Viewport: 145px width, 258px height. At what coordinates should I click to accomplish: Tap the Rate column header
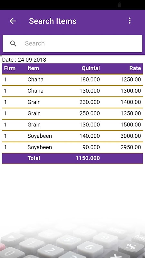[135, 68]
